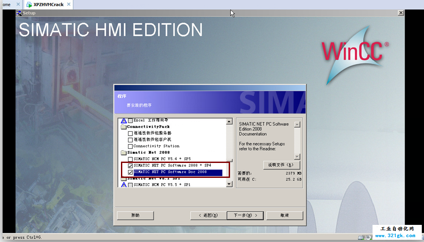Image resolution: width=424 pixels, height=242 pixels.
Task: Switch to the XPZHVMCrack tab
Action: pos(48,4)
